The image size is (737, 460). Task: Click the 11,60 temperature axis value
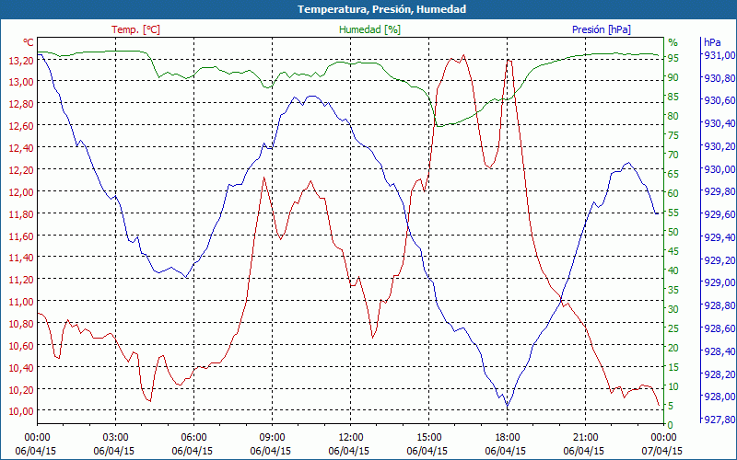click(x=20, y=236)
